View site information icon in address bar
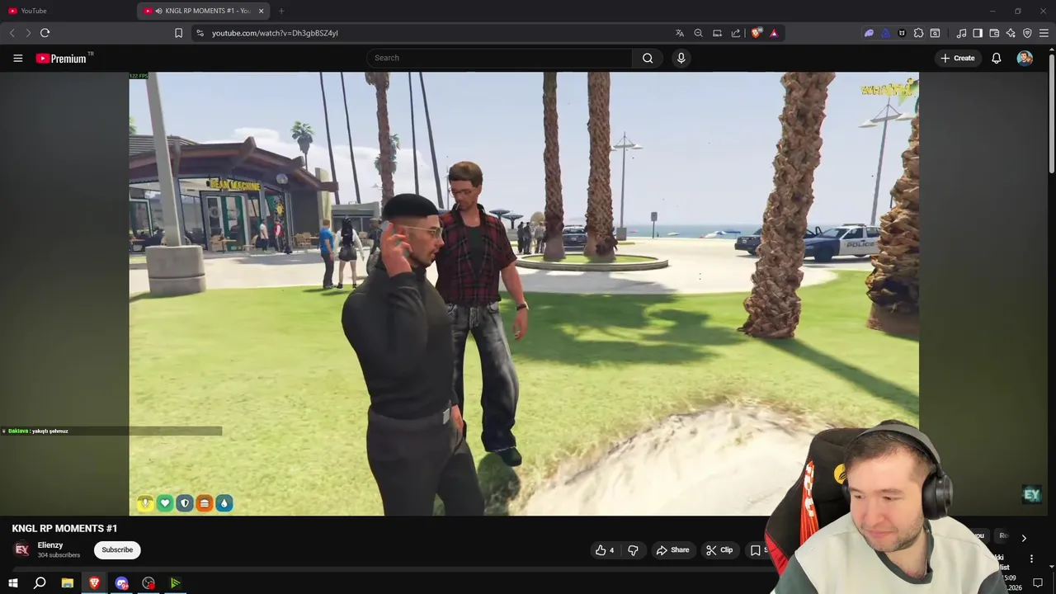This screenshot has height=594, width=1056. coord(200,33)
